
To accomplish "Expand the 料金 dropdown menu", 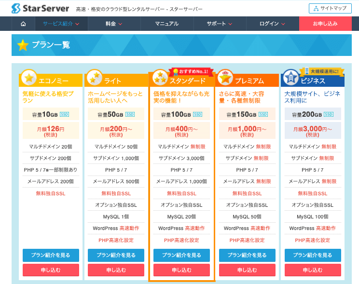I will click(114, 24).
